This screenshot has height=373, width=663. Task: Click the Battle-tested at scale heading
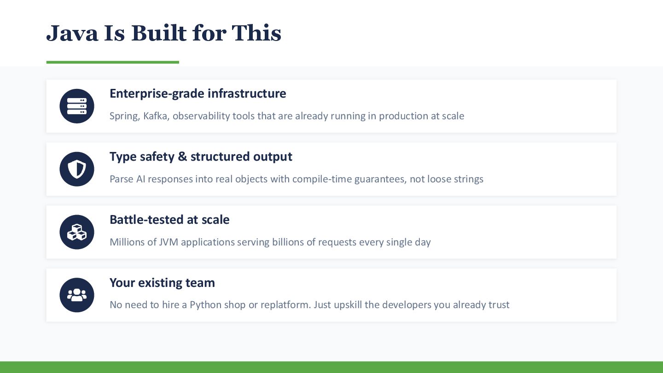pos(169,220)
